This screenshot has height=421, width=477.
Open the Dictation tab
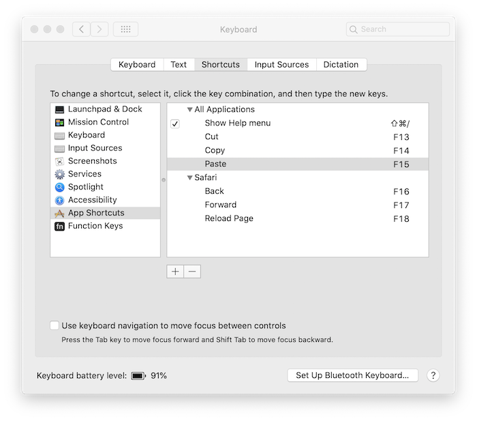(341, 65)
